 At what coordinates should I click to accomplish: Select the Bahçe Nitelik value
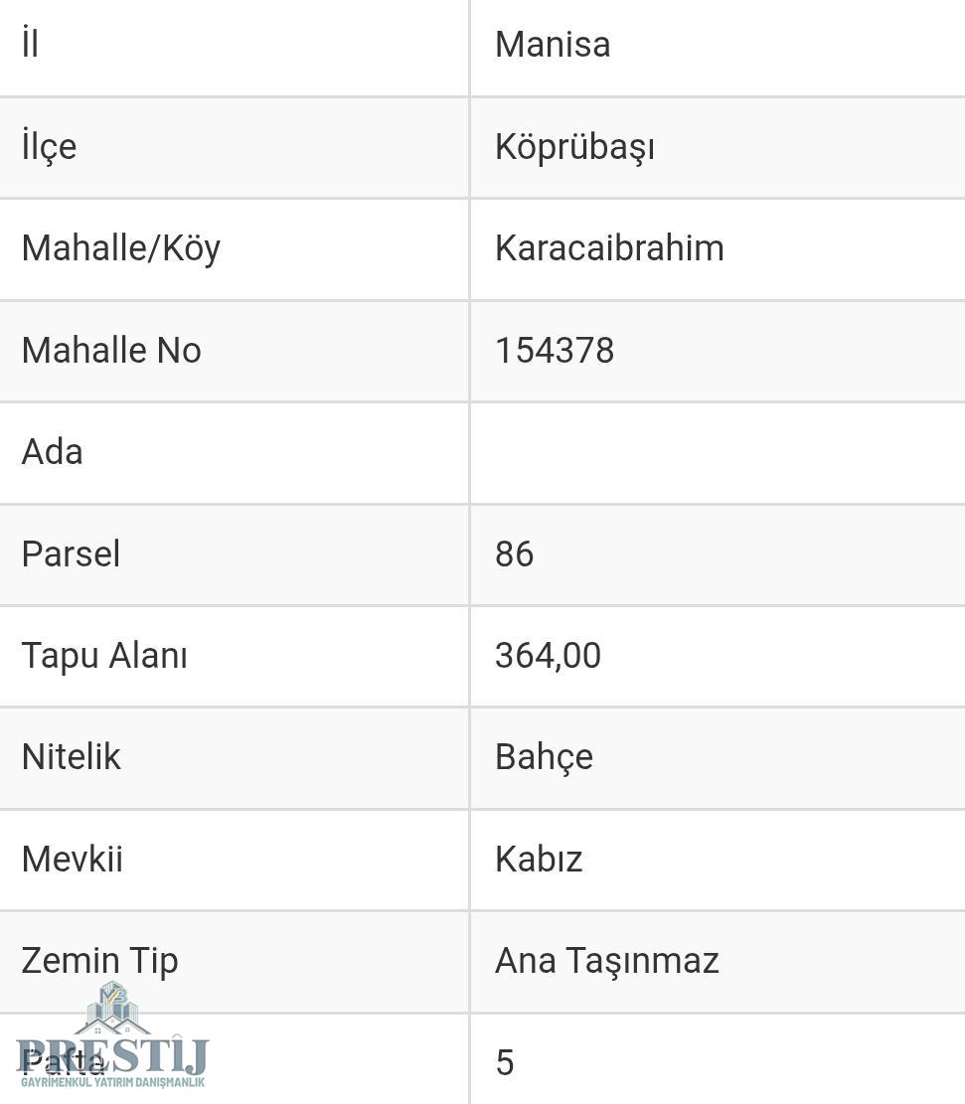pyautogui.click(x=544, y=757)
